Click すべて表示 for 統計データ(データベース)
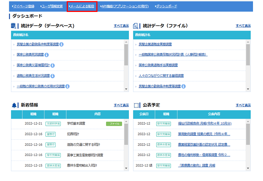 pyautogui.click(x=121, y=26)
